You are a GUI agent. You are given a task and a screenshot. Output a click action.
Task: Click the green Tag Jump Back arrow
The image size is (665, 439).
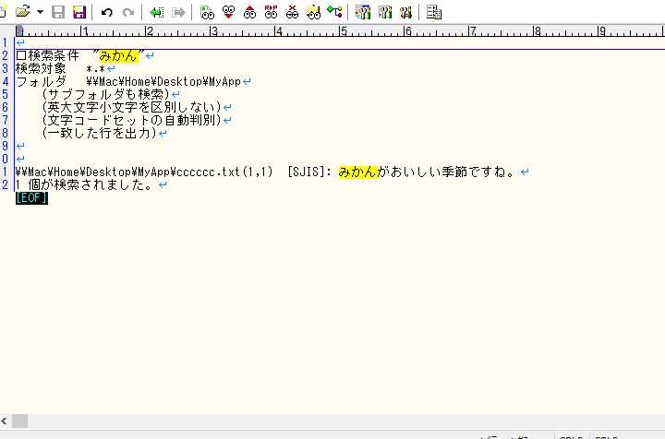[x=157, y=12]
